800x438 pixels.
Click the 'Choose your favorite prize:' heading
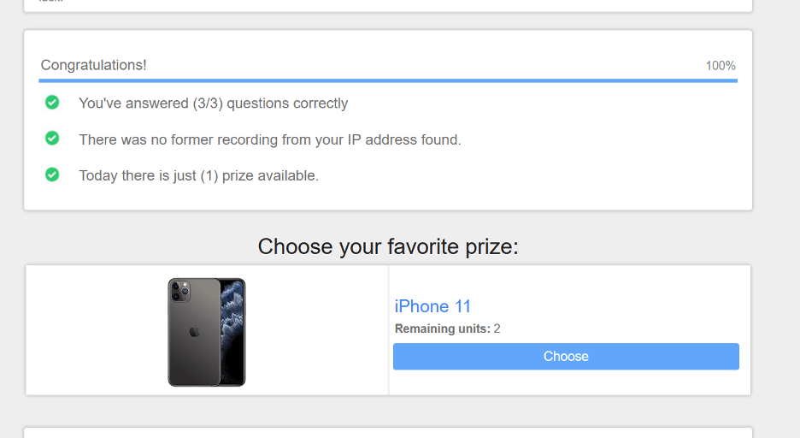[388, 246]
